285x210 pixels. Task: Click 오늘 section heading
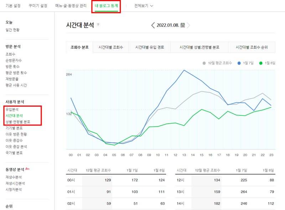pos(9,22)
